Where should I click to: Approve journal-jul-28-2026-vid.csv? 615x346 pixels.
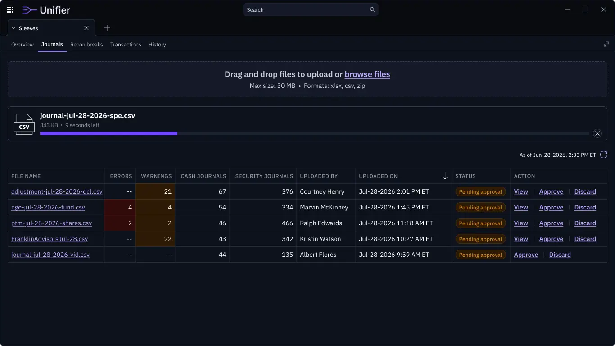(526, 255)
